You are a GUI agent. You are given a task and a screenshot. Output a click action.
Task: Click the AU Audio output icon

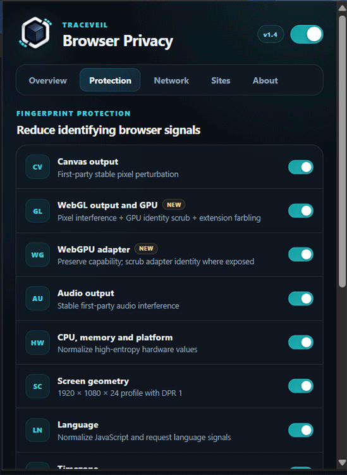coord(37,298)
